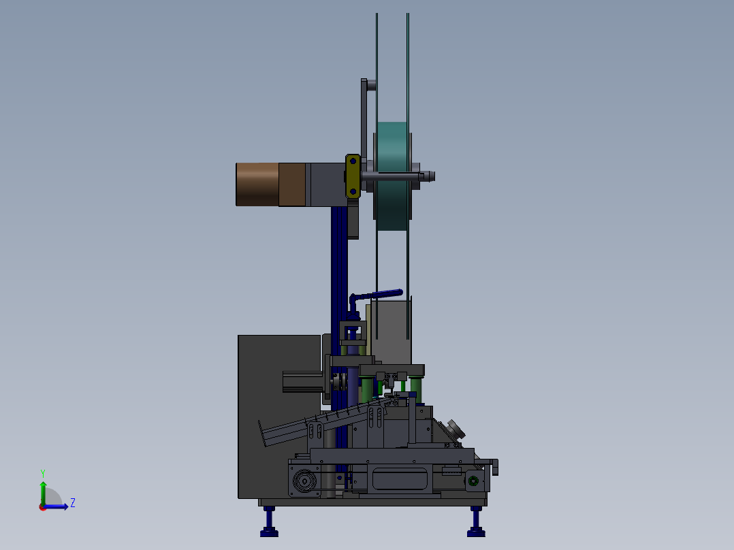Screen dimensions: 734x550
Task: Select the left leveling foot
Action: tap(269, 522)
